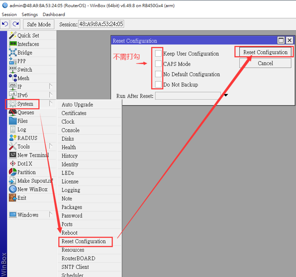Open the Dashboard menu
The width and height of the screenshot is (296, 277).
point(54,15)
